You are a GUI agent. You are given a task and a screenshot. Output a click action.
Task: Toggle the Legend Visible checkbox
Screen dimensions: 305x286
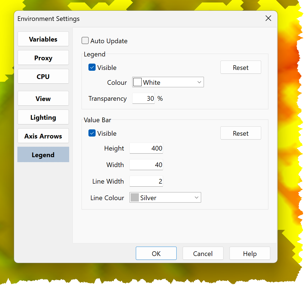pyautogui.click(x=92, y=67)
